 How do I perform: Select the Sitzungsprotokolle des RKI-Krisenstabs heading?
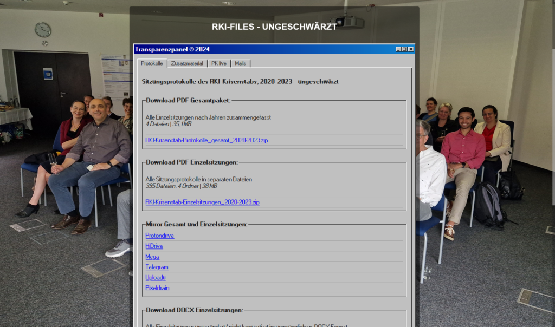(x=240, y=82)
